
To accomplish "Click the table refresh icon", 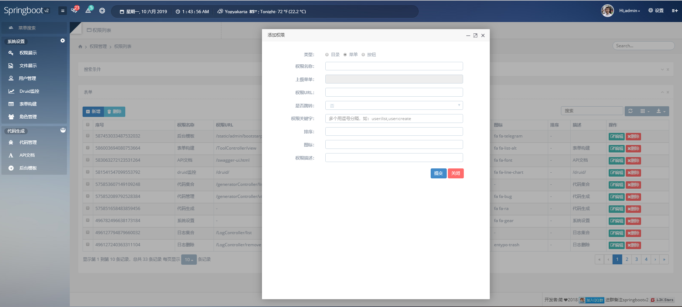I will (630, 111).
